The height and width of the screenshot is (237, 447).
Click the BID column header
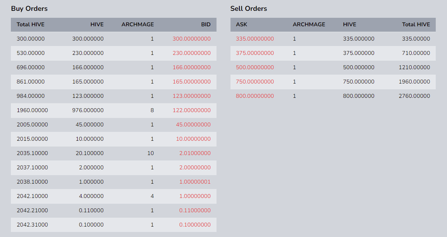(206, 24)
